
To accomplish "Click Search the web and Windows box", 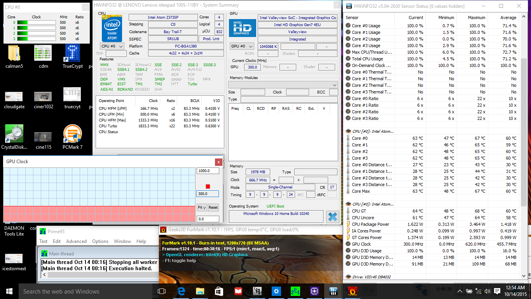I will tap(86, 291).
